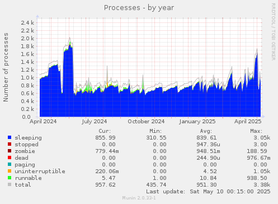
Task: Click zombie maximum value 188.59
Action: click(x=257, y=151)
